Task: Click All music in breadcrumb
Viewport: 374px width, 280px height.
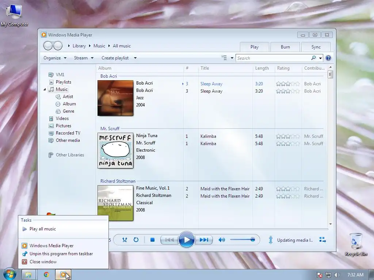Action: pyautogui.click(x=122, y=46)
